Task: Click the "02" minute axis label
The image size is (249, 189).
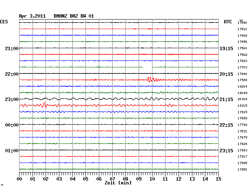Action: click(46, 179)
